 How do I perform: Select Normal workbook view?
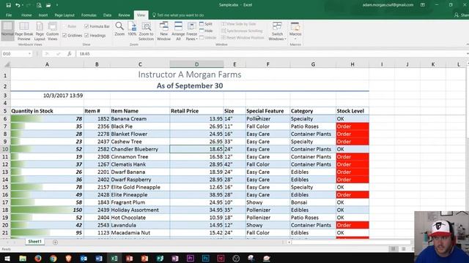pyautogui.click(x=7, y=31)
